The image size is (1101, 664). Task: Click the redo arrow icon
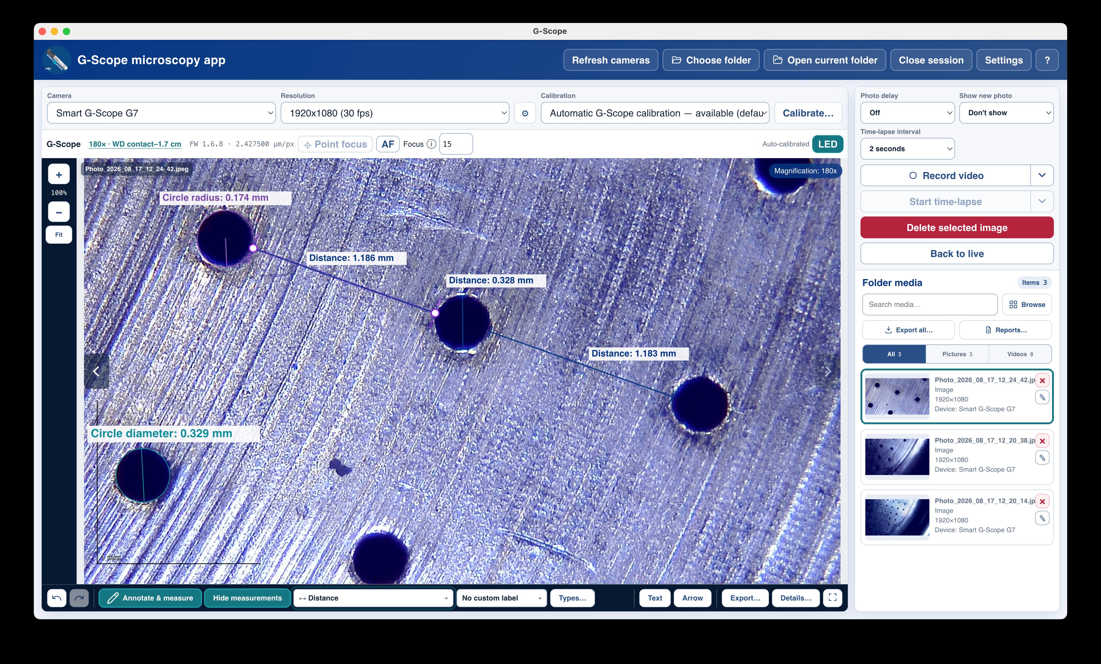click(x=79, y=598)
